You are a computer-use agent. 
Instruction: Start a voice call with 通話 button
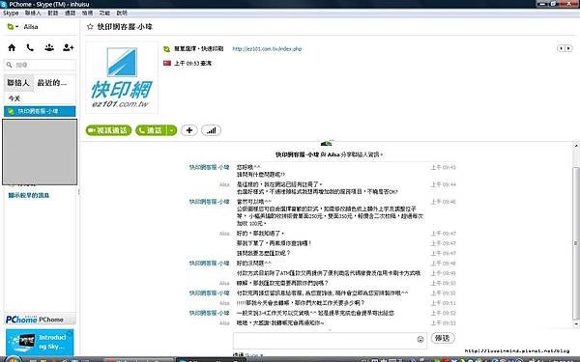(x=152, y=130)
